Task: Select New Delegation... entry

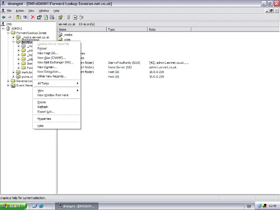Action: pyautogui.click(x=56, y=72)
